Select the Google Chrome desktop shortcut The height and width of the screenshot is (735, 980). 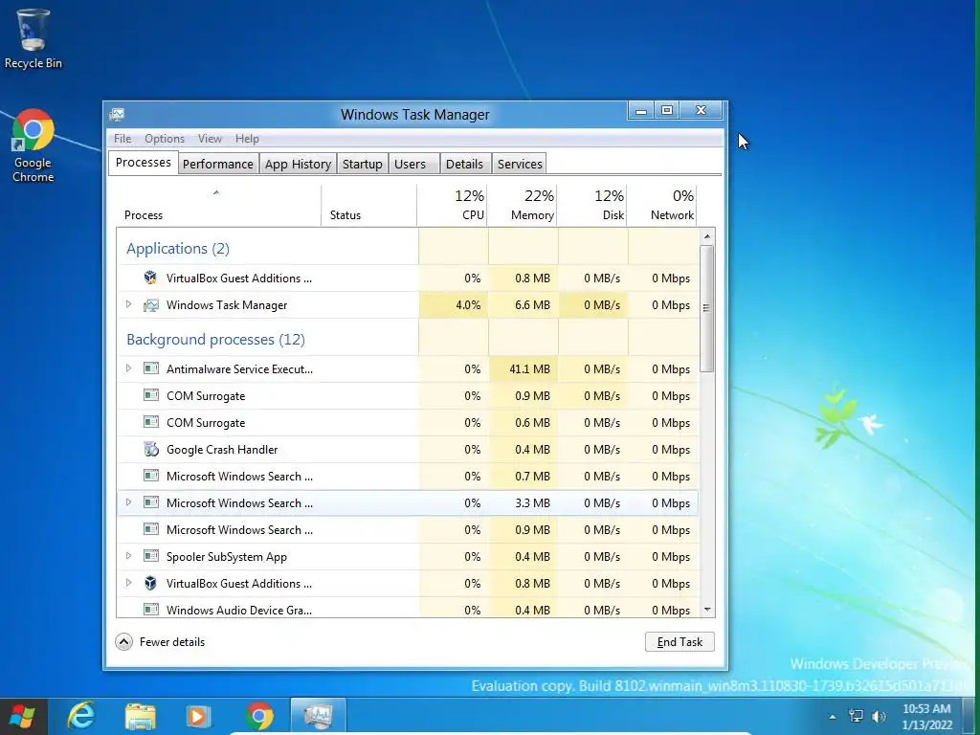tap(33, 145)
